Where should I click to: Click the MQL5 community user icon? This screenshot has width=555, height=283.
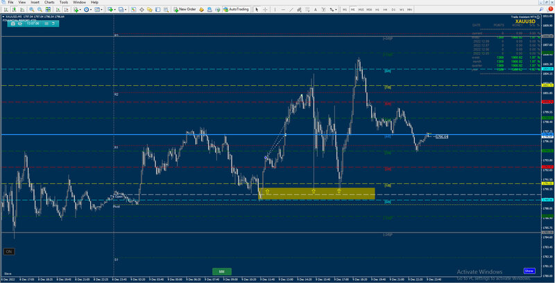click(210, 10)
